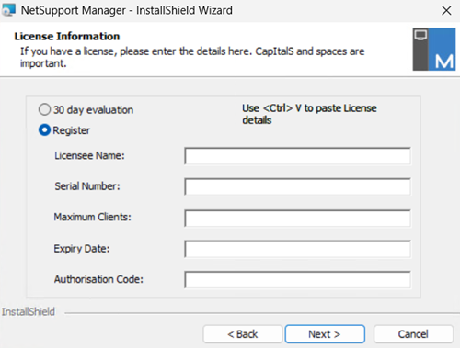Click into the Expiry Date field
This screenshot has width=460, height=348.
click(x=297, y=249)
